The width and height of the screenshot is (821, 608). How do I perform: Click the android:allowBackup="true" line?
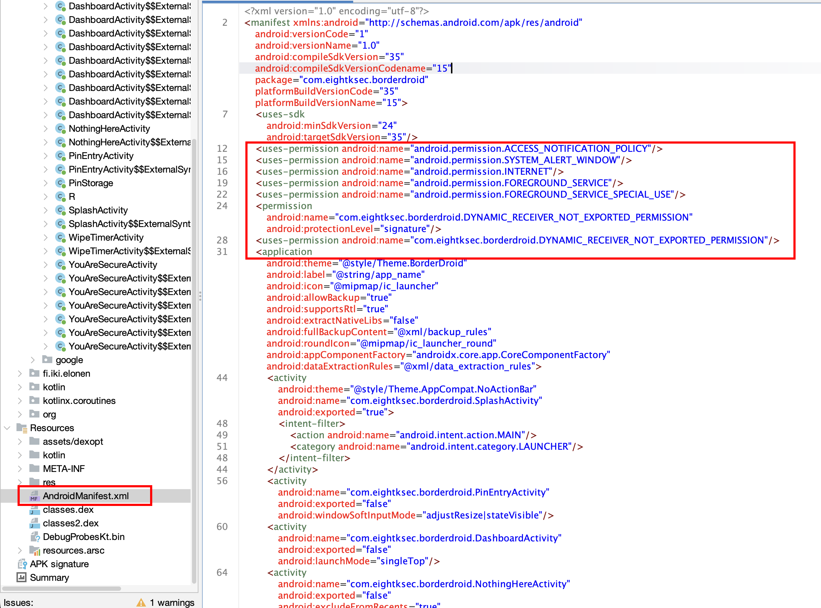pyautogui.click(x=329, y=297)
